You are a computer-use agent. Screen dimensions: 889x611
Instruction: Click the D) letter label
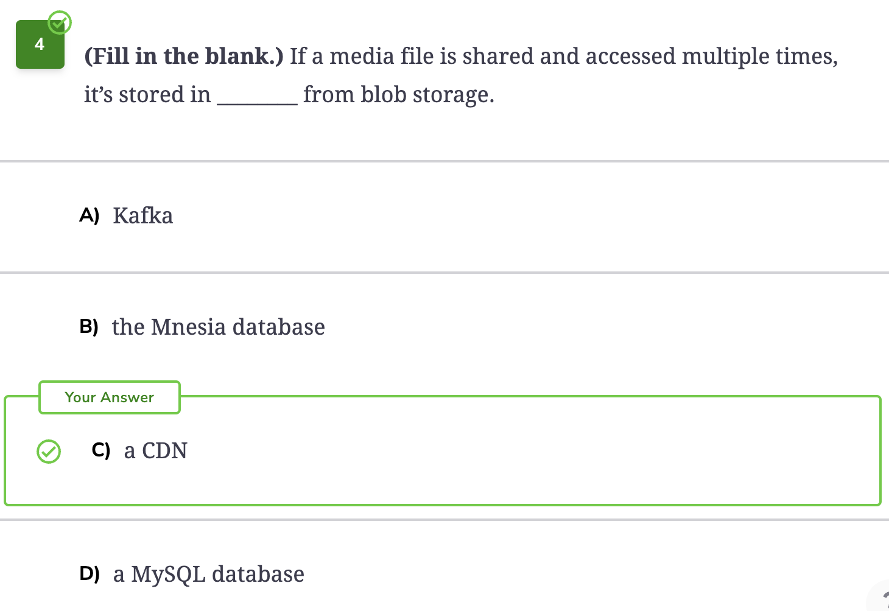[90, 574]
